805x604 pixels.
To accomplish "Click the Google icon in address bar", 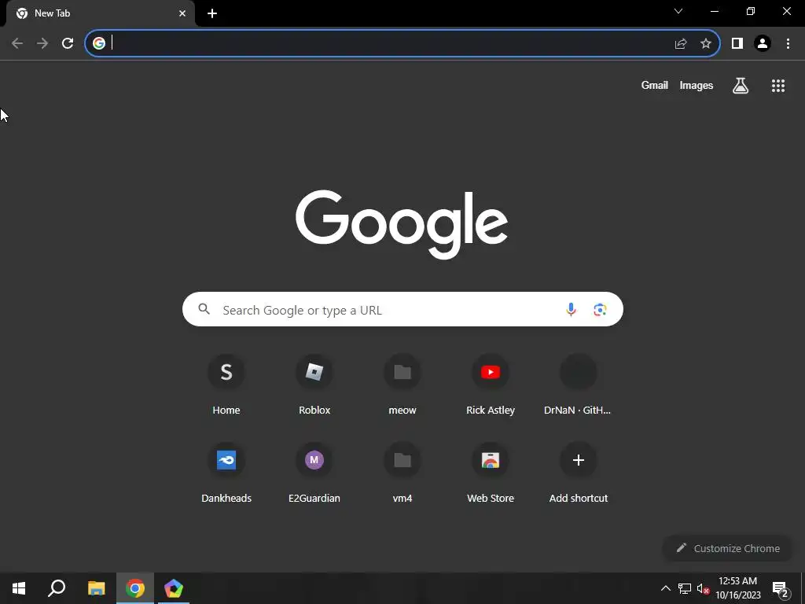I will 99,43.
